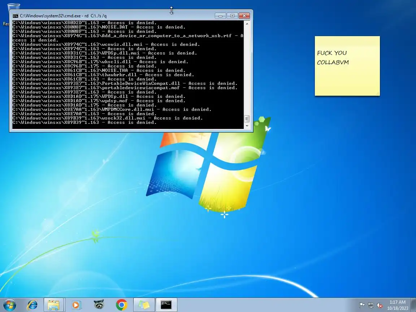The image size is (416, 312).
Task: Open the cmd.exe window system menu icon
Action: (x=16, y=16)
